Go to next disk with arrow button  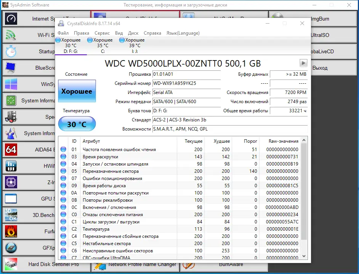(303, 63)
